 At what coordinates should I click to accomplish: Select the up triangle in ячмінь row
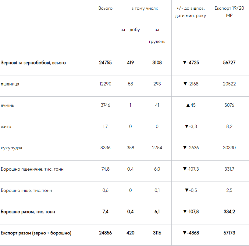pyautogui.click(x=188, y=105)
